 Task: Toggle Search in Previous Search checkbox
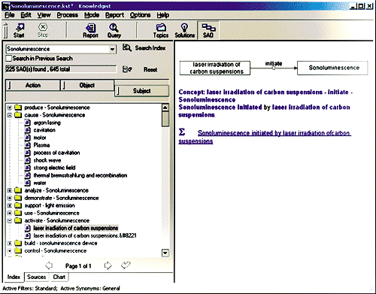click(x=9, y=59)
